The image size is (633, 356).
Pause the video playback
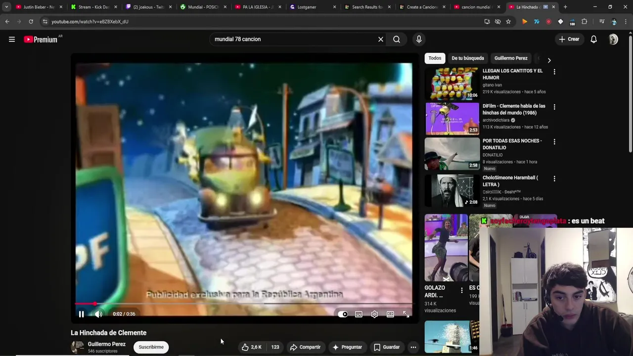(x=82, y=314)
